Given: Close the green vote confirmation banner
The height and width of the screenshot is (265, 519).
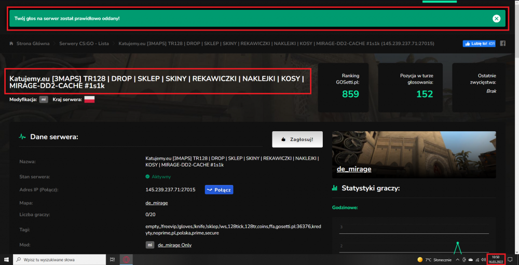Looking at the screenshot, I should tap(496, 19).
